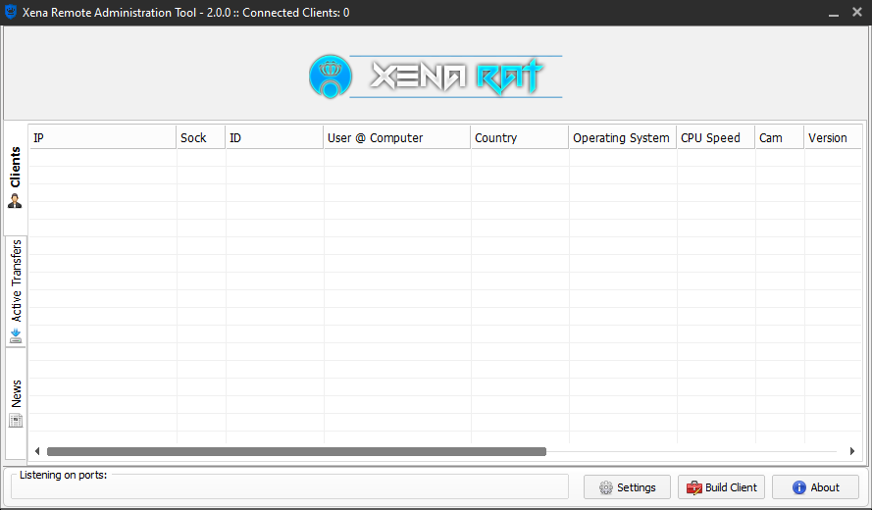Click the person icon on Clients tab
This screenshot has height=510, width=872.
coord(16,201)
